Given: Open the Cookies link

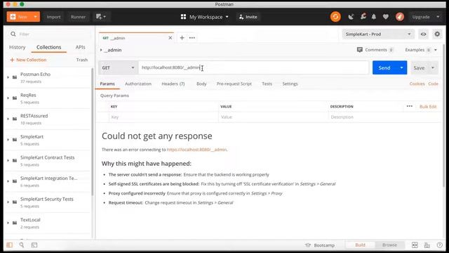Looking at the screenshot, I should pos(417,84).
